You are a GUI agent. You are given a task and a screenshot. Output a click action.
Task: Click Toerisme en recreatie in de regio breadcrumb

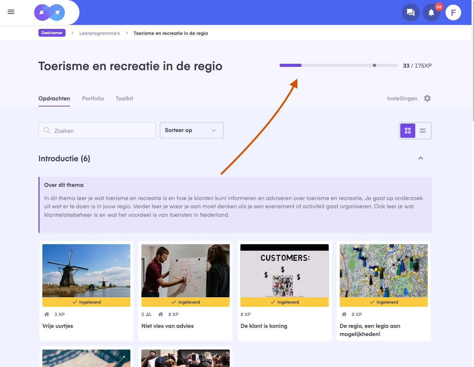tap(171, 33)
